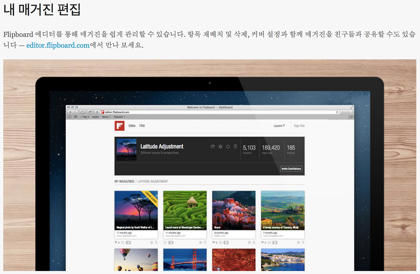Click the LATITUDE ADJUSTMENT breadcrumb

click(x=153, y=181)
